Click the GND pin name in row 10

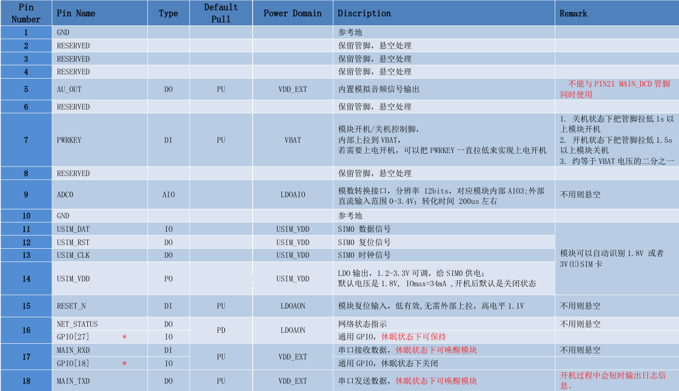pyautogui.click(x=63, y=216)
